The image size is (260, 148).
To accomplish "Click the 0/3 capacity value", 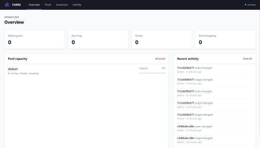I will (x=163, y=68).
